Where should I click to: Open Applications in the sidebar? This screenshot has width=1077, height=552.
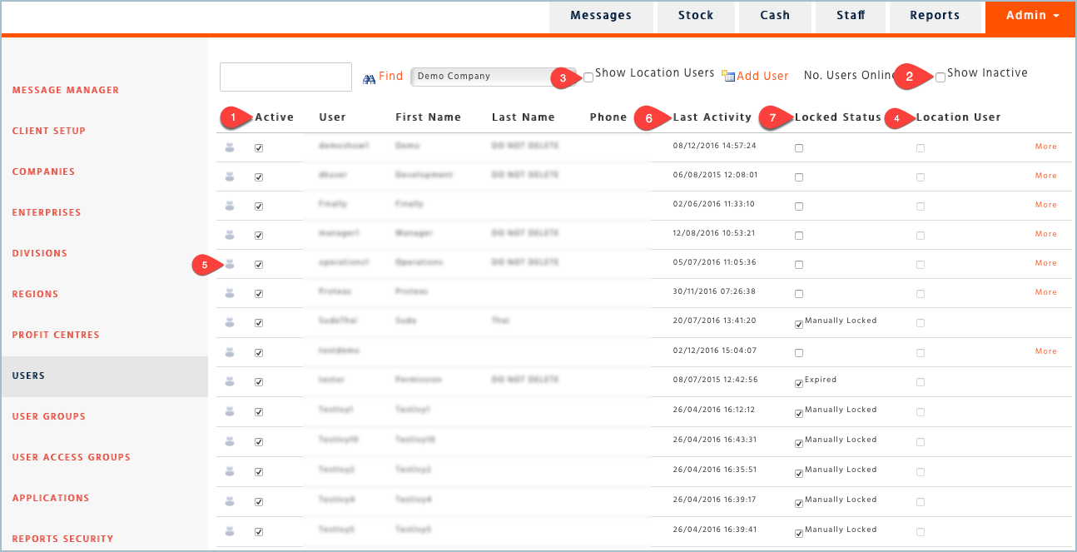click(51, 498)
